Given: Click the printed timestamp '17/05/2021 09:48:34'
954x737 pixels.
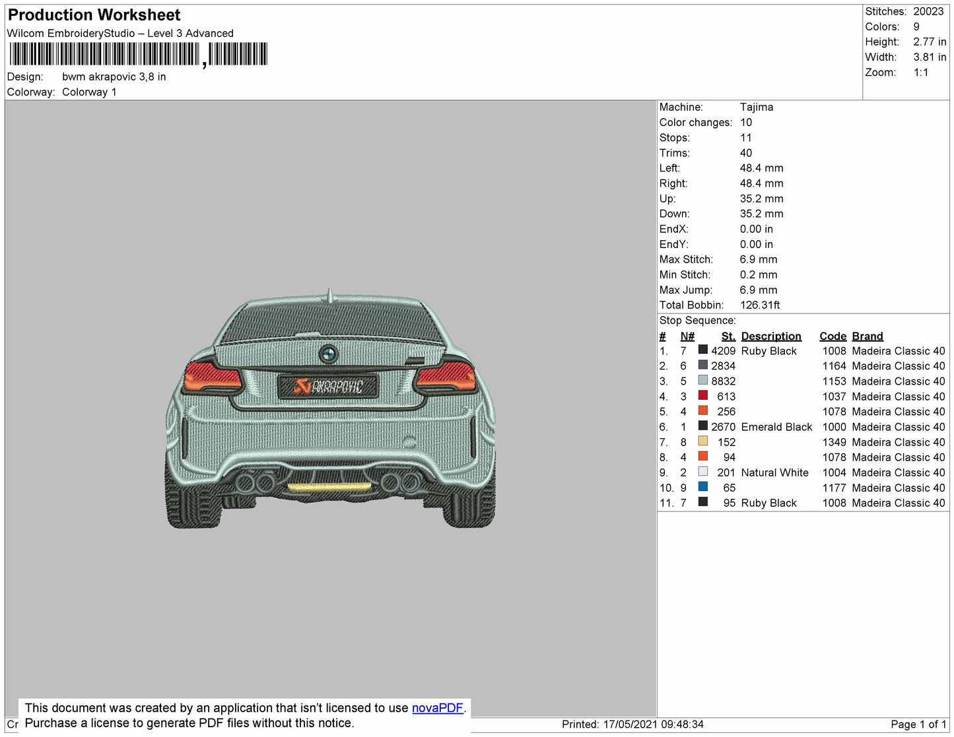Looking at the screenshot, I should 653,724.
